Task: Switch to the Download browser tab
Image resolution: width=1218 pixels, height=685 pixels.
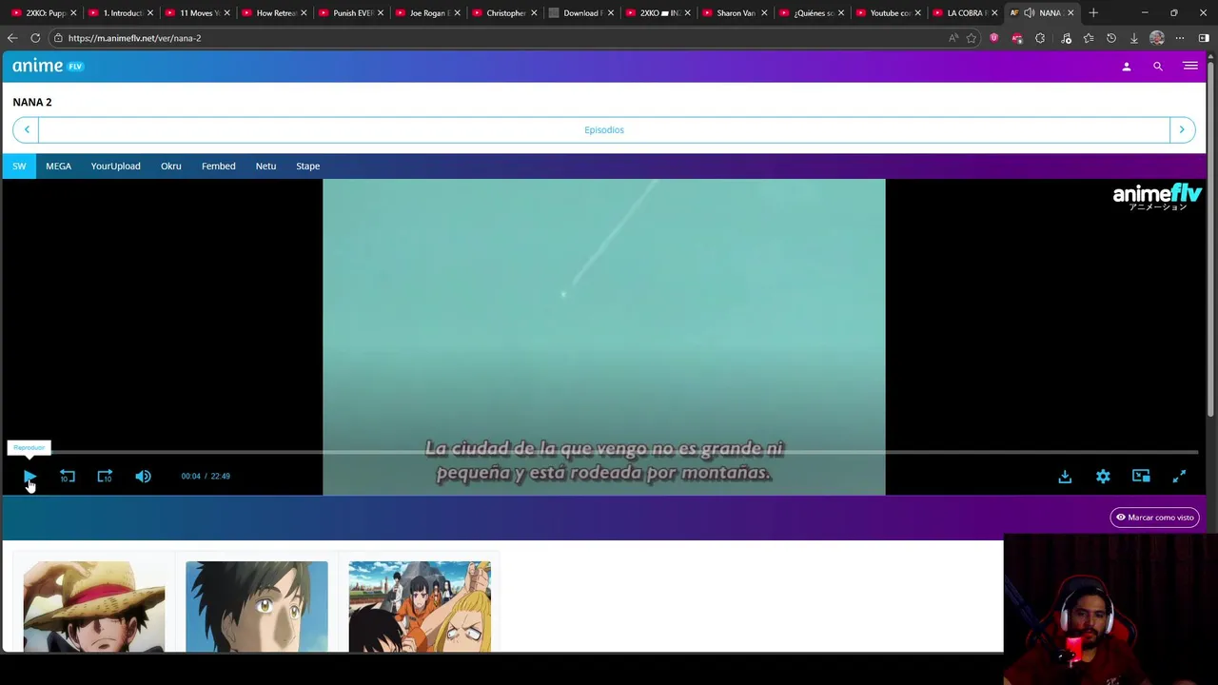Action: (x=580, y=12)
